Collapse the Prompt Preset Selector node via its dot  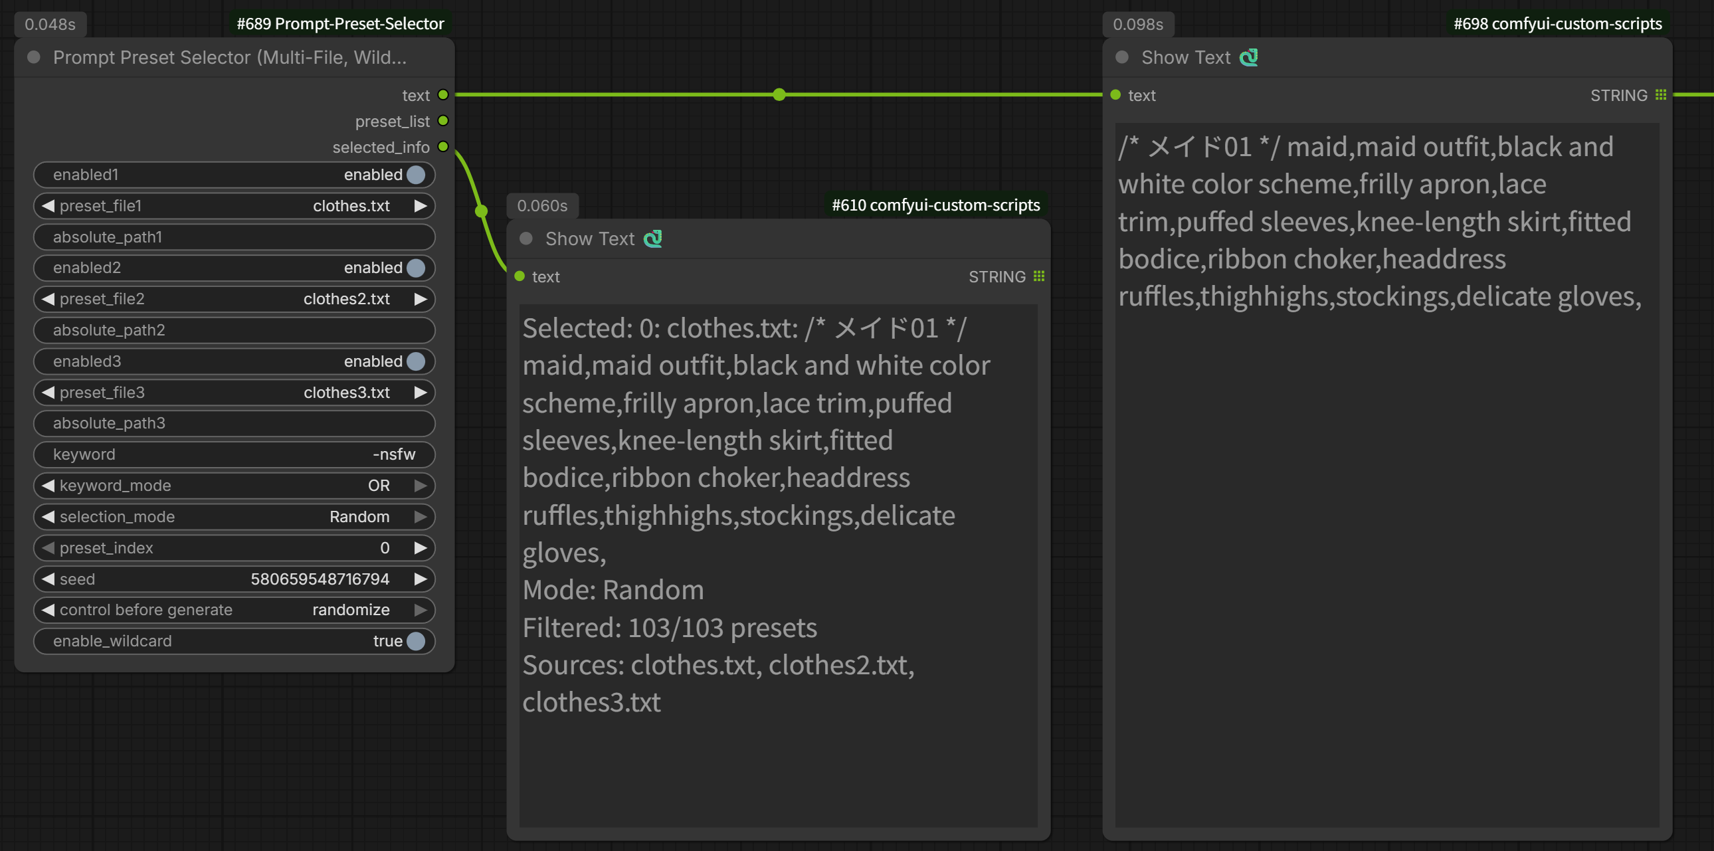point(33,57)
